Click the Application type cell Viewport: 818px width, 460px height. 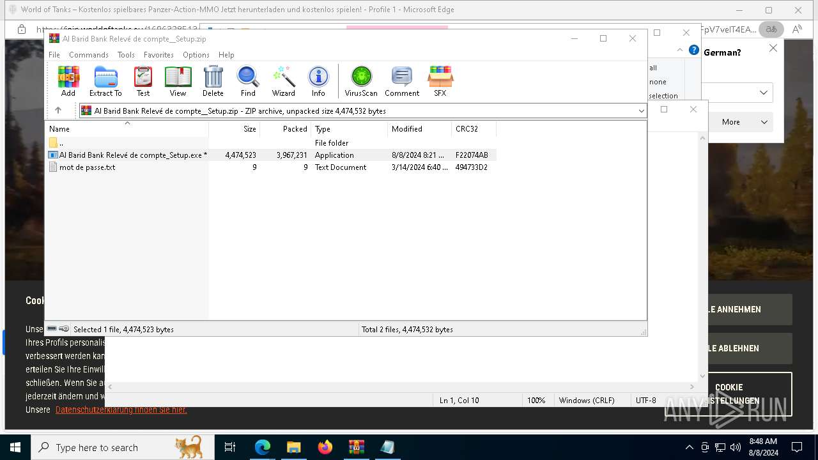point(334,155)
